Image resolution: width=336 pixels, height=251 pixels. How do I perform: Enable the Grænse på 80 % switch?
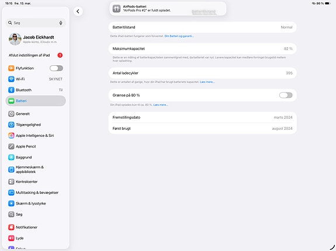(x=286, y=96)
